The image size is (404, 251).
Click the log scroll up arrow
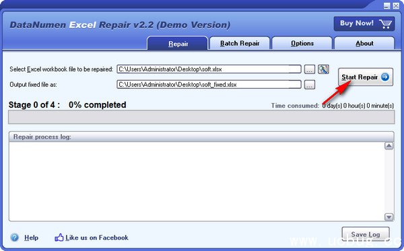[389, 146]
